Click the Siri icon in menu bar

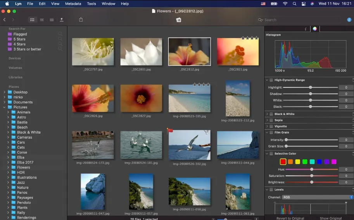point(312,3)
